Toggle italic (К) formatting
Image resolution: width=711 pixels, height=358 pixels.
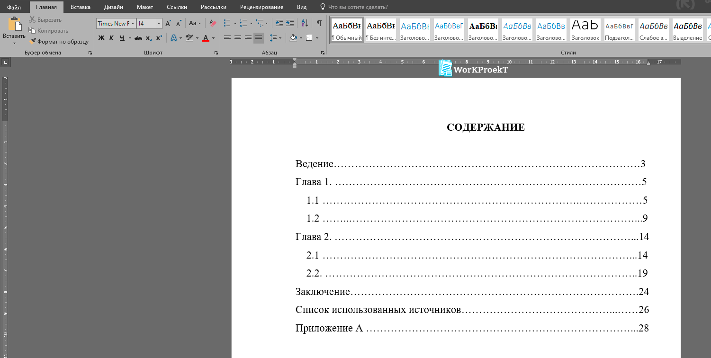click(111, 38)
